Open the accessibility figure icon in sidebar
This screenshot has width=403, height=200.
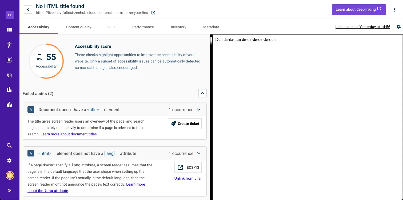9,45
